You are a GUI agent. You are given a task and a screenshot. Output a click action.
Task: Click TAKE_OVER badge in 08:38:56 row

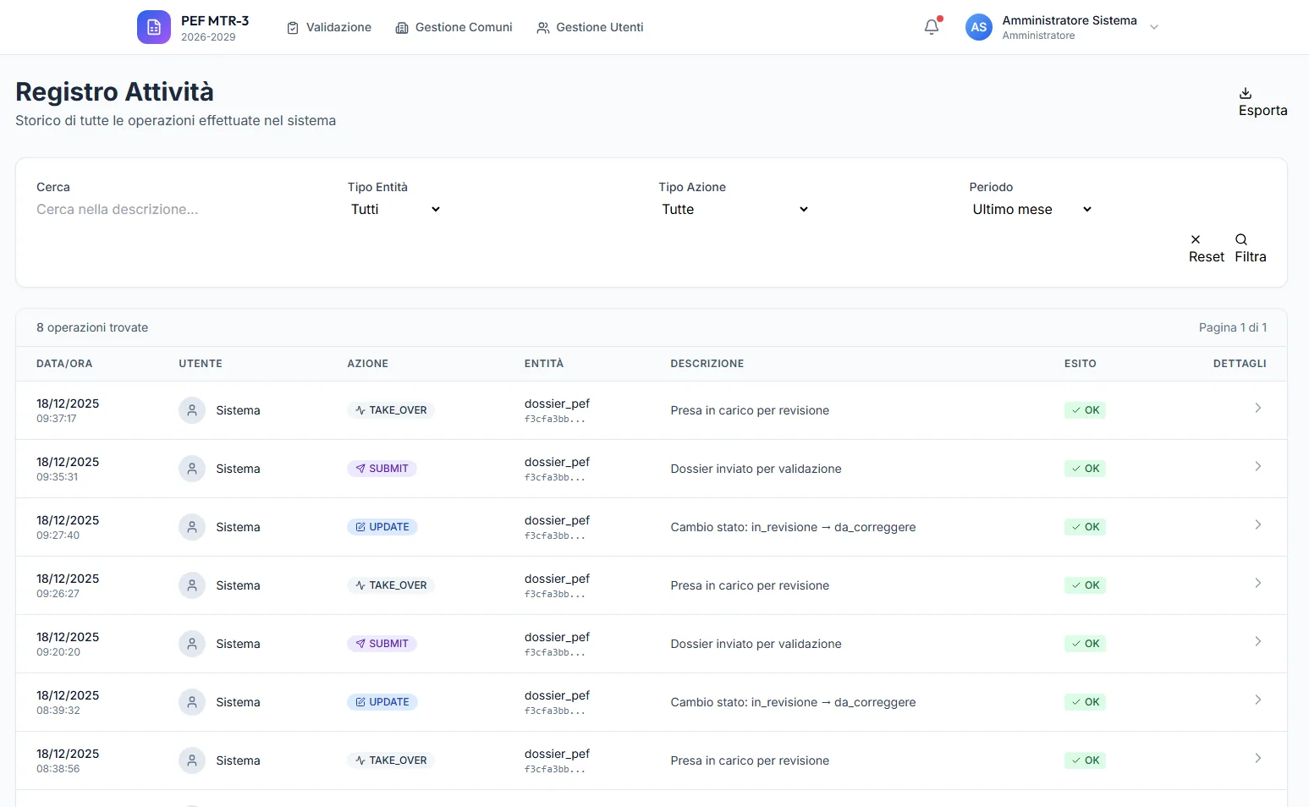click(391, 760)
